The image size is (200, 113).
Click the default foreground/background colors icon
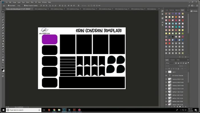(x=2, y=68)
